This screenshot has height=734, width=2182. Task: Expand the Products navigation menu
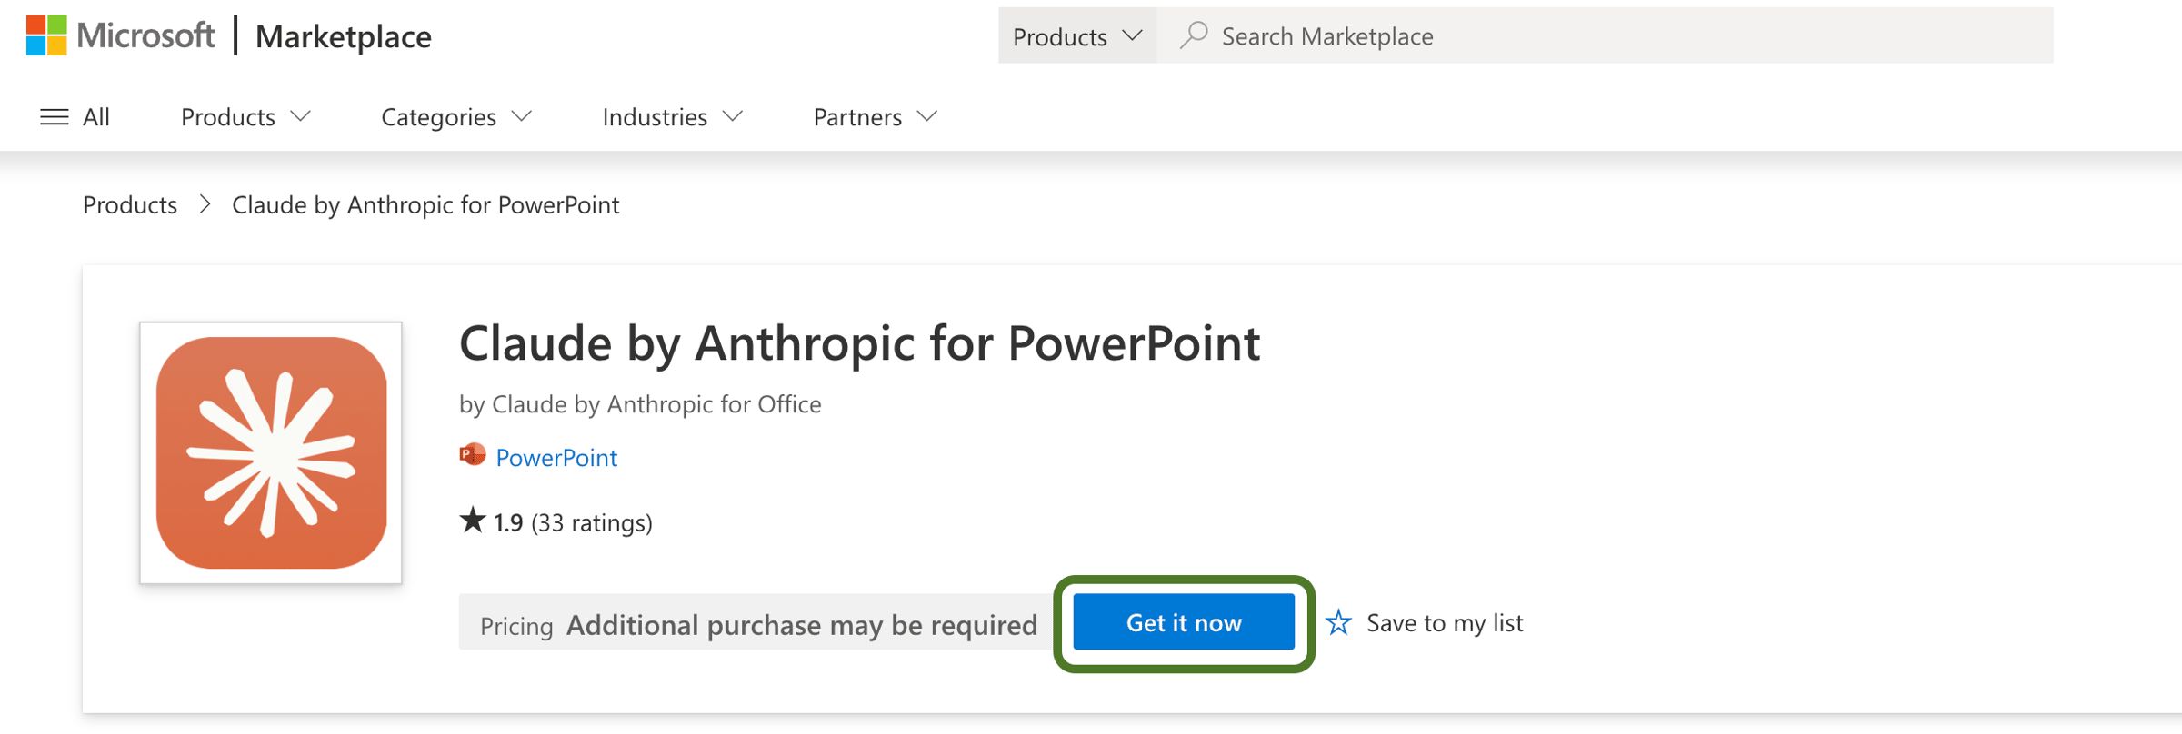coord(245,117)
